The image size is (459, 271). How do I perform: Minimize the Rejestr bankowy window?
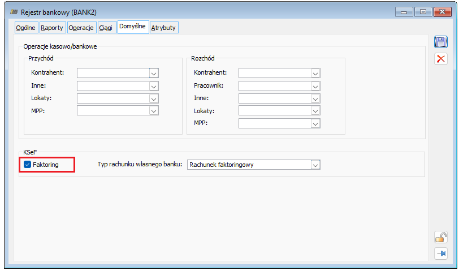tap(404, 12)
